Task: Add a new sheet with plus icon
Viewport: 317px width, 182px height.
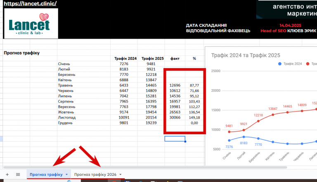Action: (x=7, y=175)
